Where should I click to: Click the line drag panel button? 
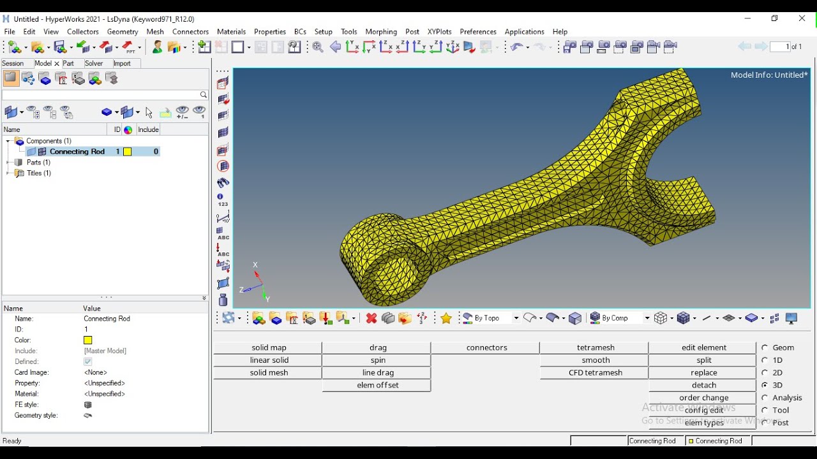pos(378,373)
